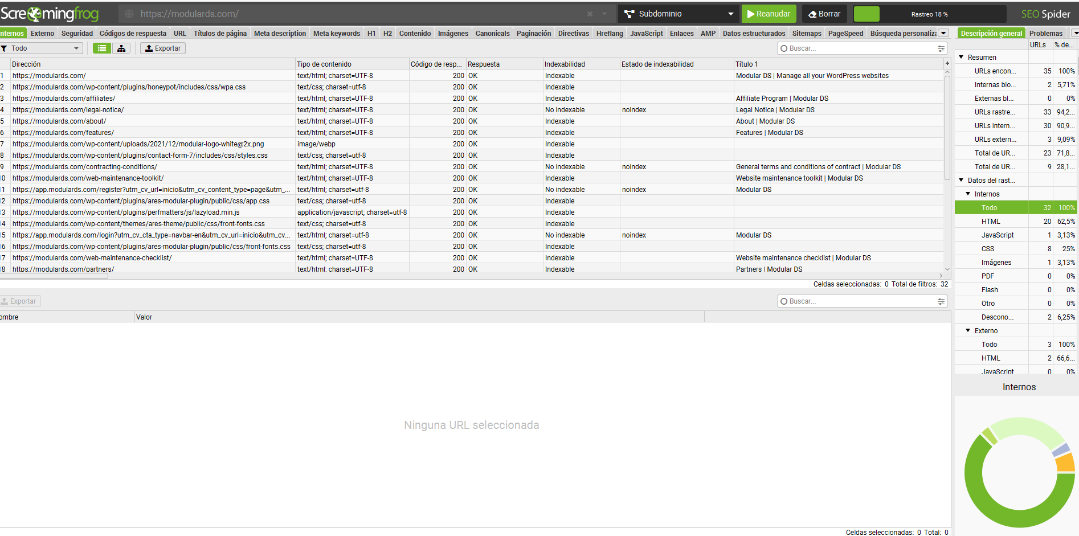The width and height of the screenshot is (1079, 536).
Task: Open the filter funnel icon
Action: pyautogui.click(x=5, y=48)
